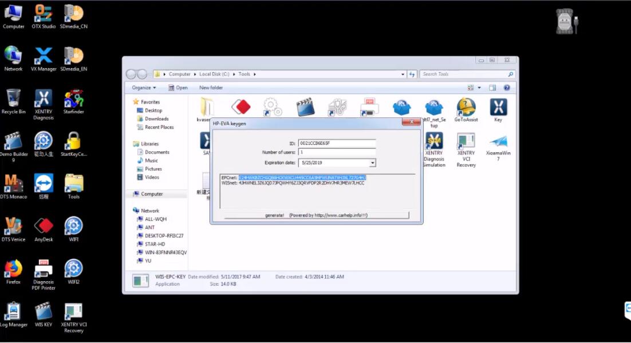Image resolution: width=631 pixels, height=343 pixels.
Task: Open the 驱动人生 desktop shortcut
Action: (x=44, y=144)
